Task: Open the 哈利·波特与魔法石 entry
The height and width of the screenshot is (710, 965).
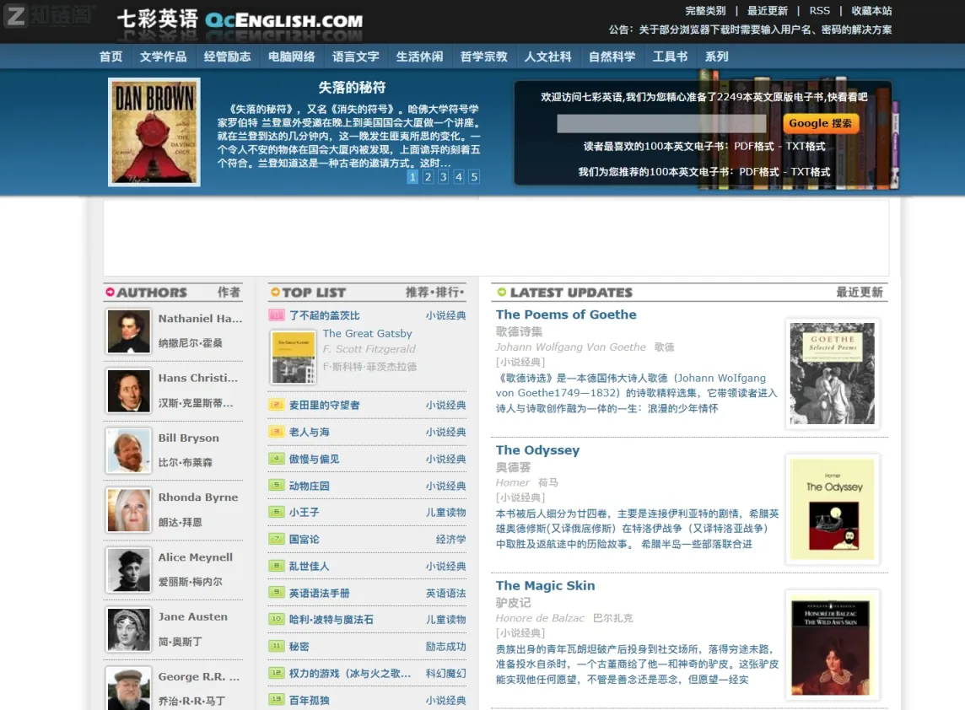Action: click(332, 620)
